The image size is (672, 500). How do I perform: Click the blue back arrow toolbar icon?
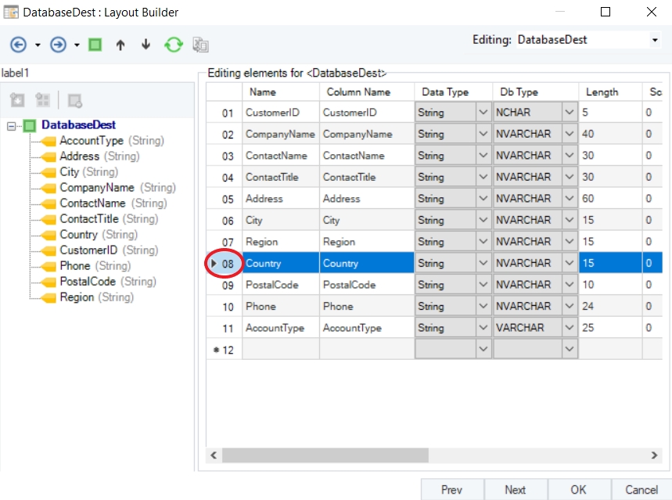coord(18,45)
